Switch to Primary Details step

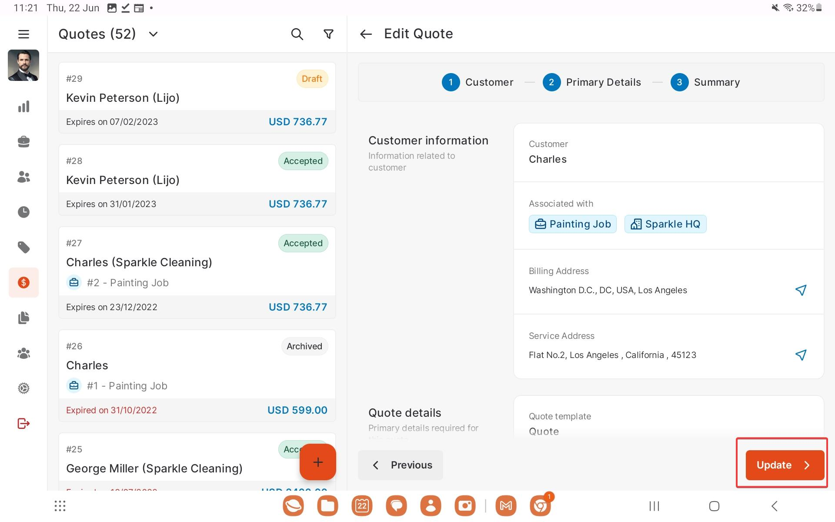click(x=592, y=82)
